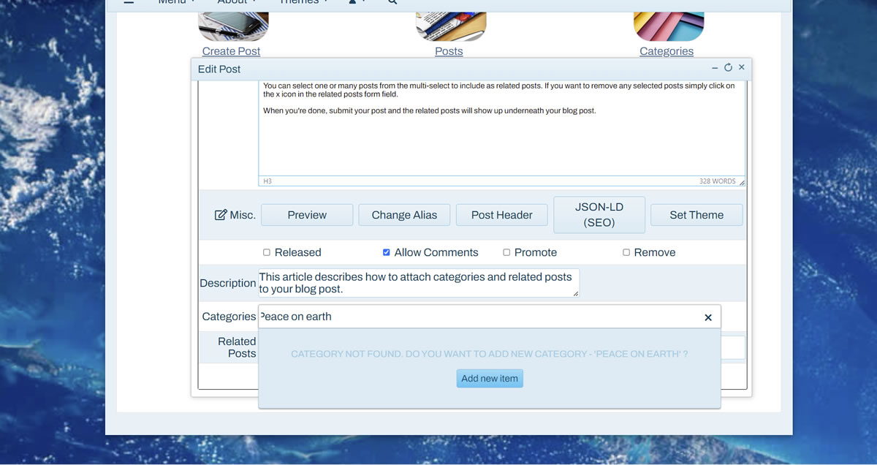The height and width of the screenshot is (465, 877).
Task: Click the Misc. edit pencil icon
Action: 221,215
